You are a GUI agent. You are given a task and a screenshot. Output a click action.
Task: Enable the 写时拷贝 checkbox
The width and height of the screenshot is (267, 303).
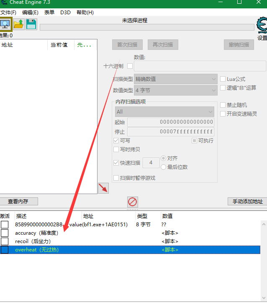coord(116,149)
